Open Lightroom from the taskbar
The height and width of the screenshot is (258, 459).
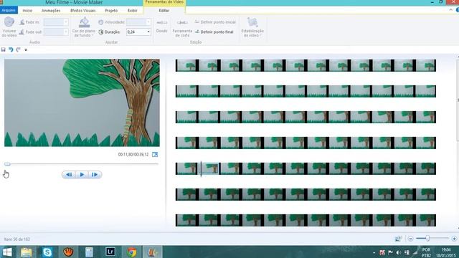110,252
